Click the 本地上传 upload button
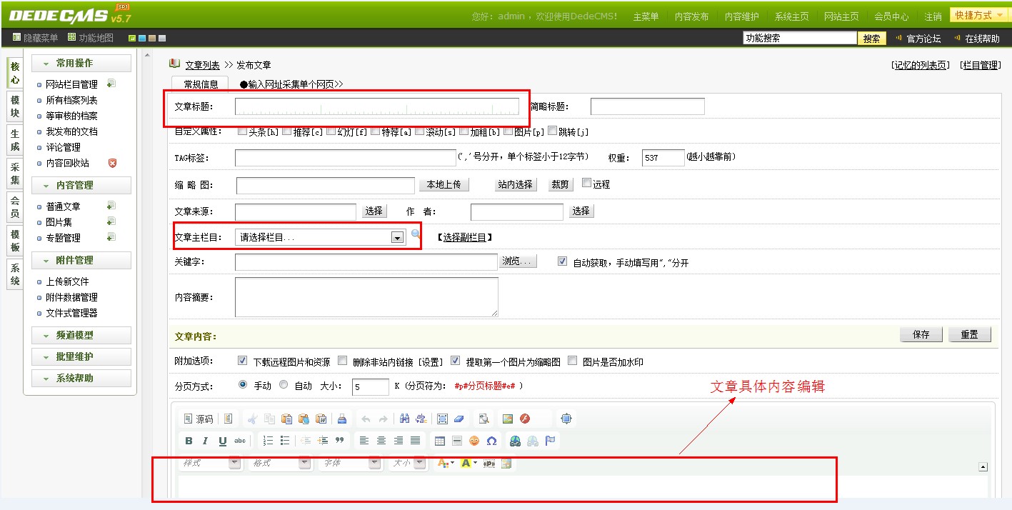This screenshot has width=1012, height=510. (x=444, y=184)
